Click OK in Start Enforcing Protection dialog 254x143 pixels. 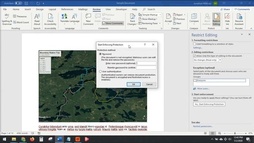[x=134, y=84]
